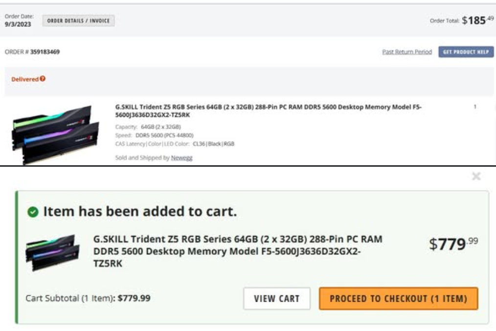
Task: Proceed to checkout with 1 item
Action: point(398,298)
